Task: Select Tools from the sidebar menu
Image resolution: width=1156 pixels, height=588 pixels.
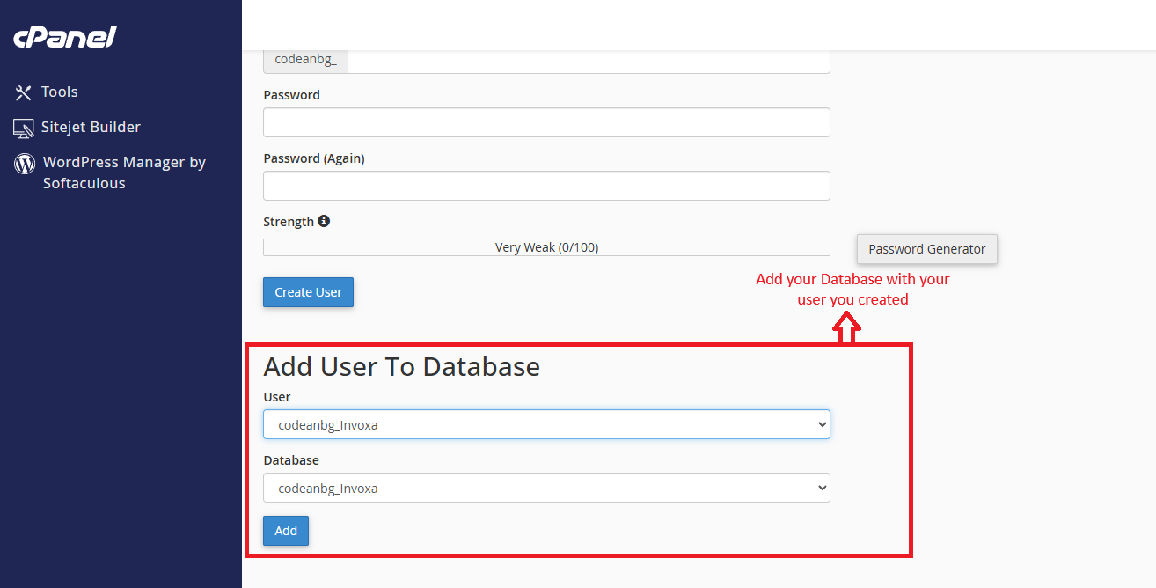Action: click(59, 92)
